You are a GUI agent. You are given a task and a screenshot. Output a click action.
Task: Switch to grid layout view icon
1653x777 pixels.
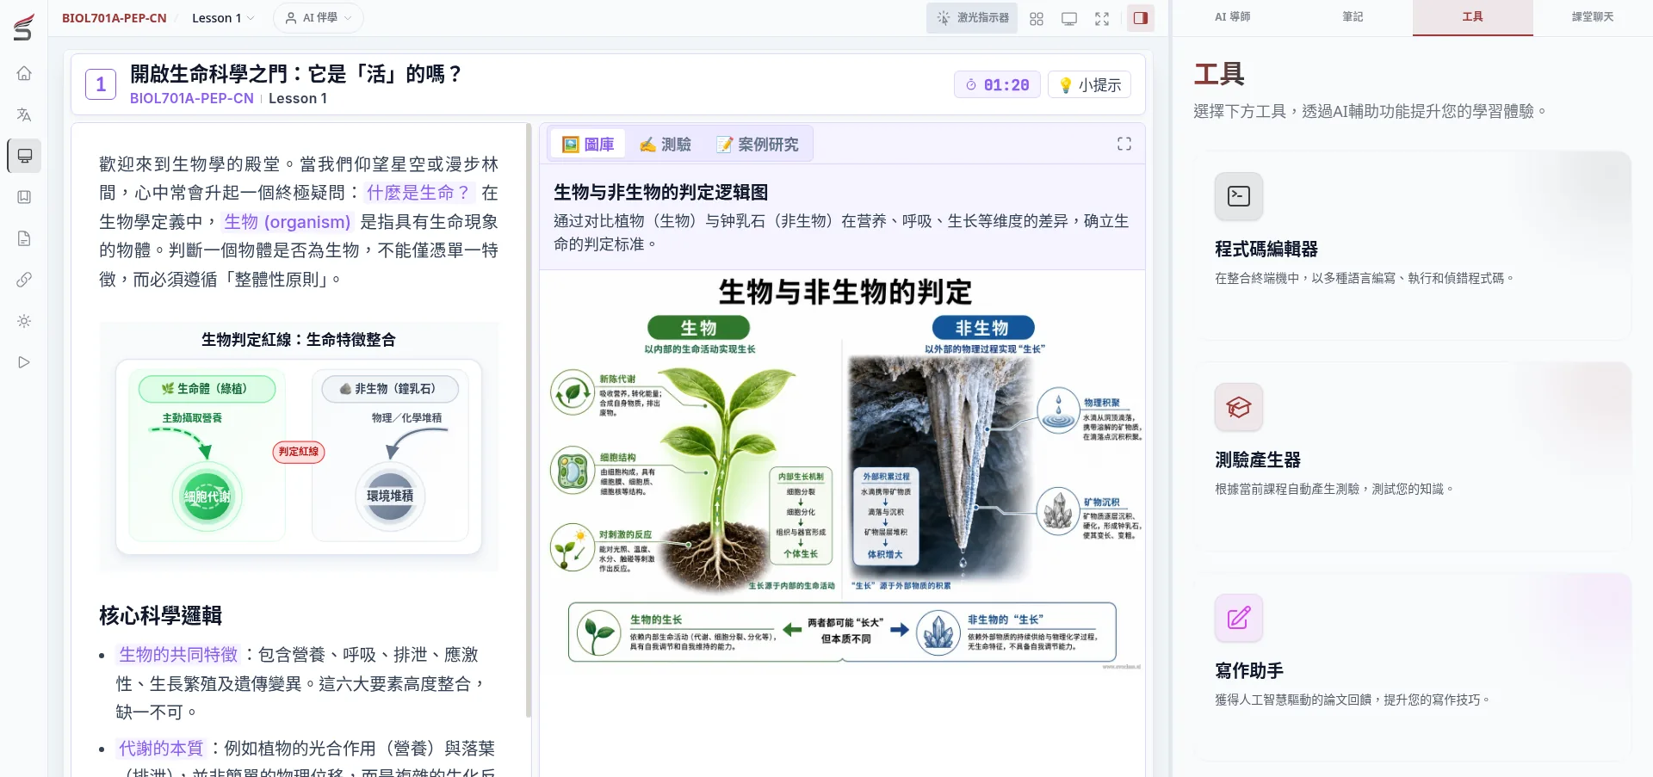click(x=1037, y=18)
